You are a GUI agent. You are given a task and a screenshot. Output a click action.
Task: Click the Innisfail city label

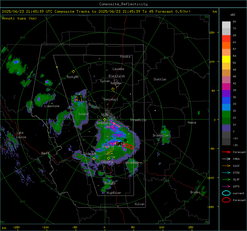coord(111,99)
